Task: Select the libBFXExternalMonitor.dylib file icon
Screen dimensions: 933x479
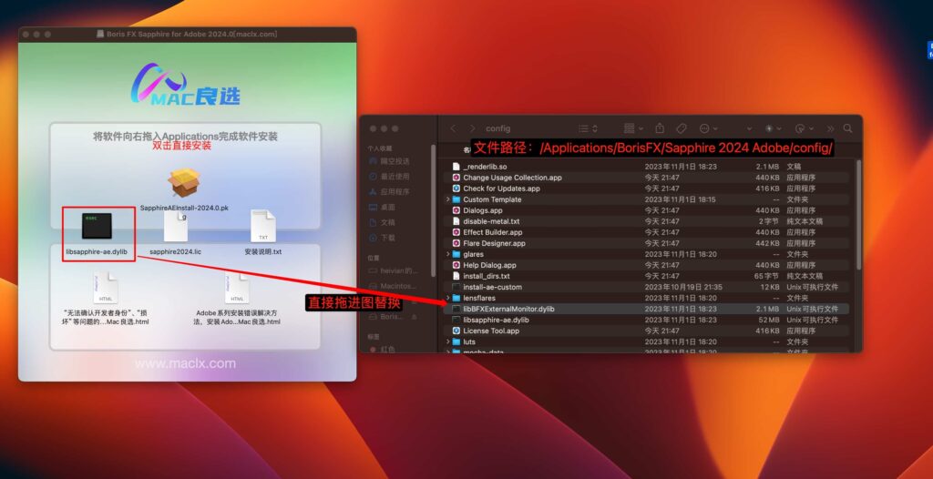Action: pyautogui.click(x=456, y=309)
